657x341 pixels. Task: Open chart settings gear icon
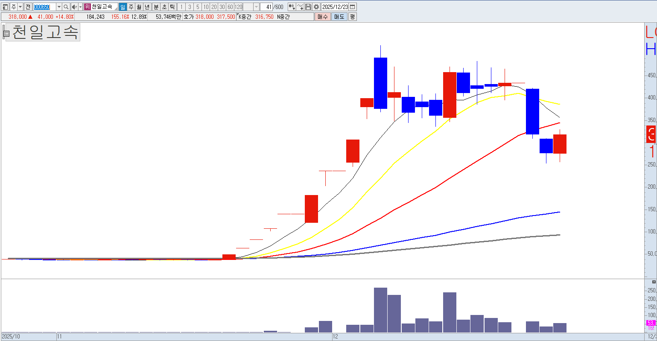tap(316, 7)
